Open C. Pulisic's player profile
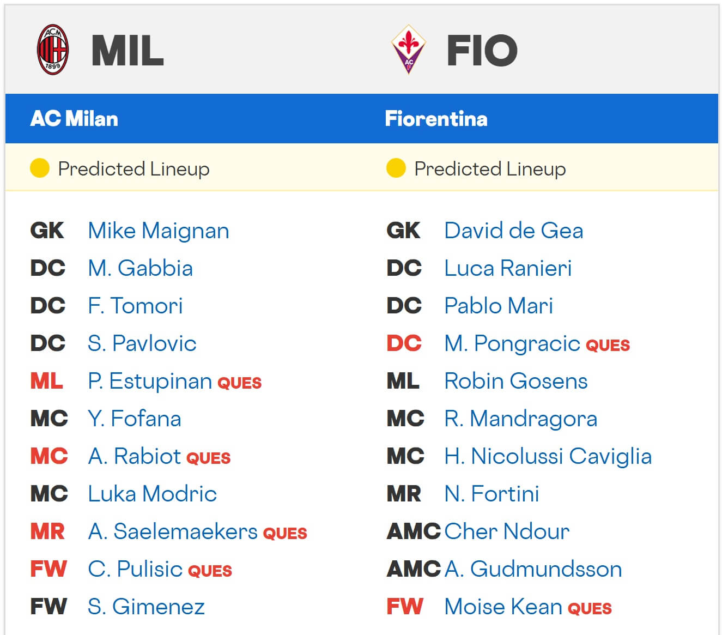This screenshot has width=722, height=635. tap(135, 569)
